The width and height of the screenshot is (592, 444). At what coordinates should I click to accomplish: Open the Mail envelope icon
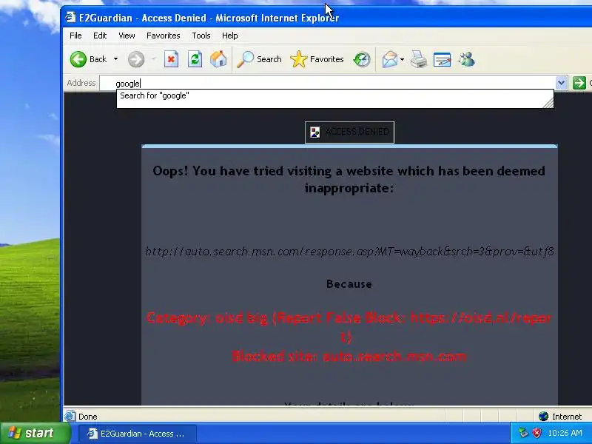(x=390, y=59)
